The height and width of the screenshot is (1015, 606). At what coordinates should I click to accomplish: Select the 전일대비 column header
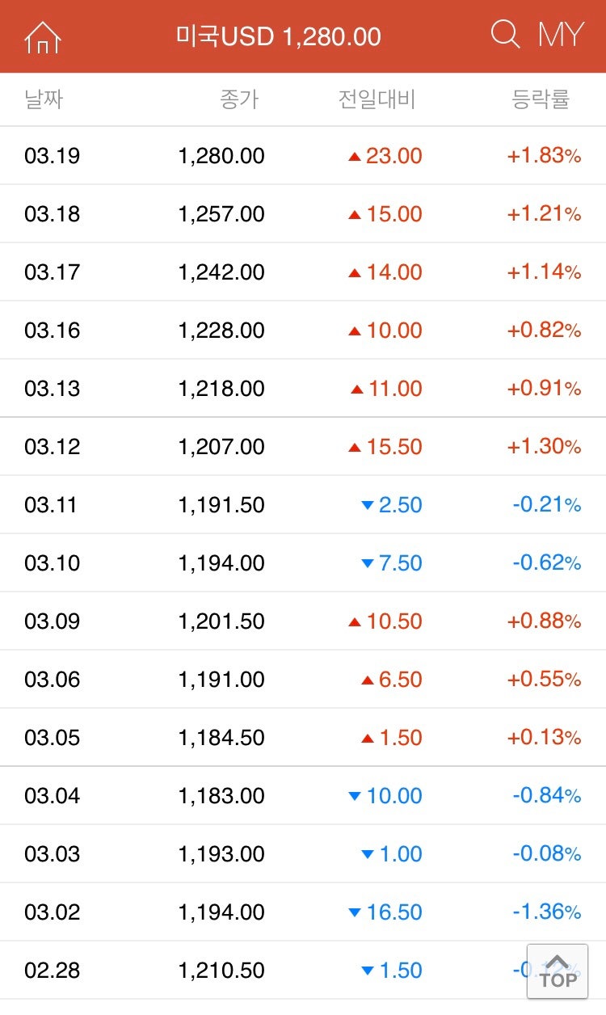tap(377, 99)
